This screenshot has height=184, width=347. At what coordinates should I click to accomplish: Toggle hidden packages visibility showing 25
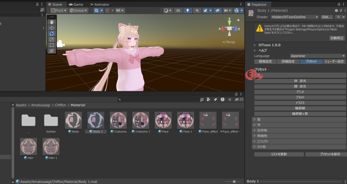coord(239,99)
